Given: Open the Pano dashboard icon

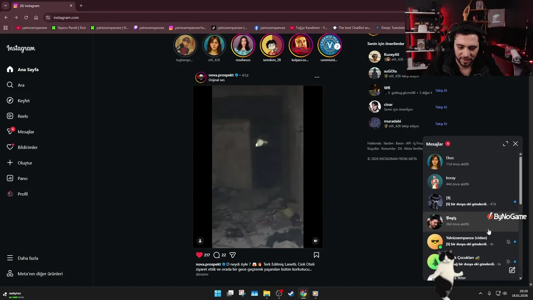Looking at the screenshot, I should [10, 178].
